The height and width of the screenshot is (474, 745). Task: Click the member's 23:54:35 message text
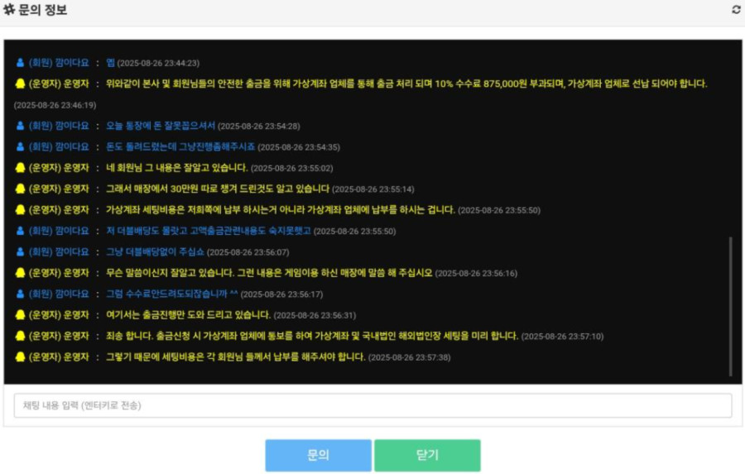pyautogui.click(x=180, y=146)
